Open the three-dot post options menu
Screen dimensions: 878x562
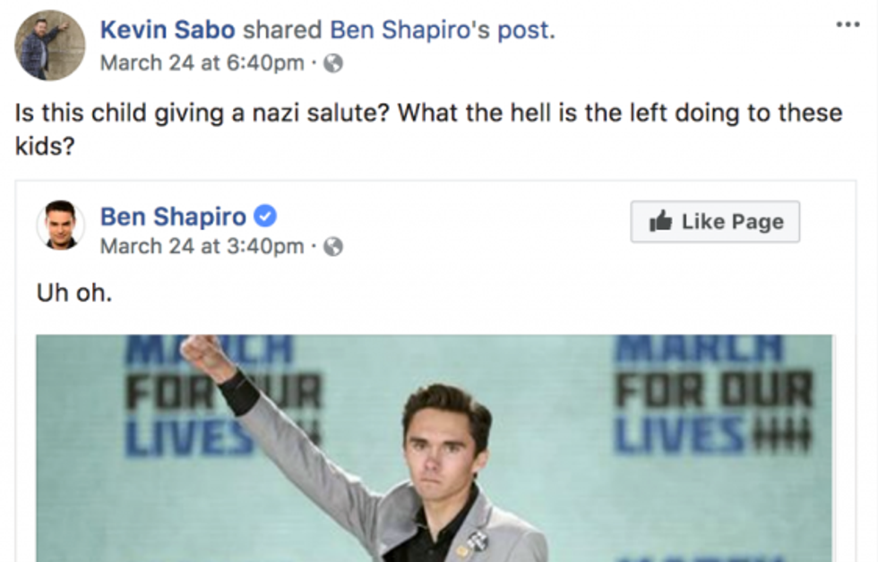coord(847,24)
